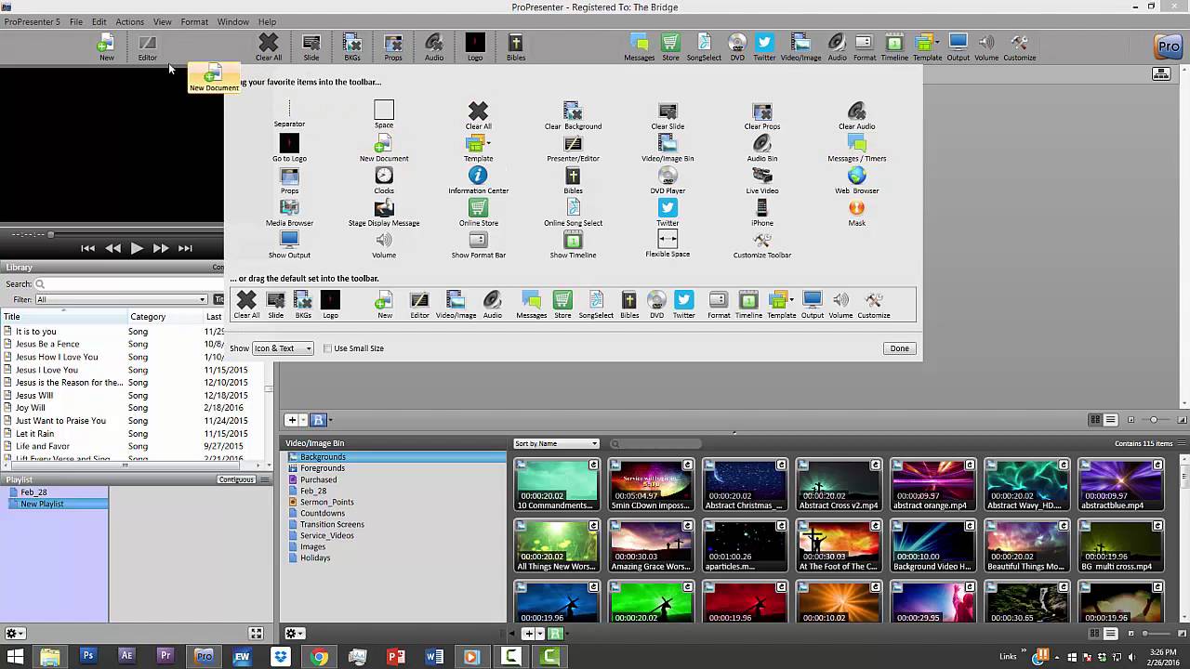1190x669 pixels.
Task: Click the BKGs clear icon in toolbar
Action: click(x=352, y=47)
